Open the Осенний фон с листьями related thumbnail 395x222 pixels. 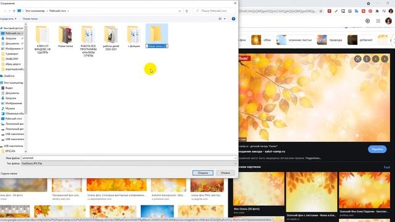pos(312,192)
